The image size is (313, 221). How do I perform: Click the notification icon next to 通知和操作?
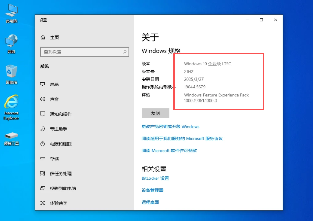42,114
